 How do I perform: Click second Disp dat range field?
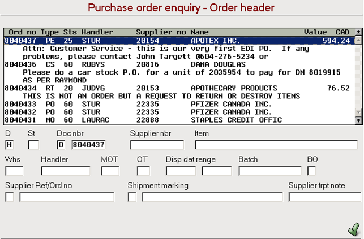click(x=217, y=171)
